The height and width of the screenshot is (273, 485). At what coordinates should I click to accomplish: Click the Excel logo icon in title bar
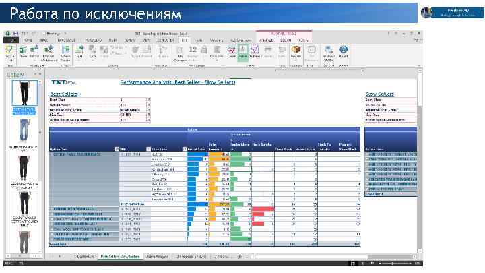pos(7,33)
